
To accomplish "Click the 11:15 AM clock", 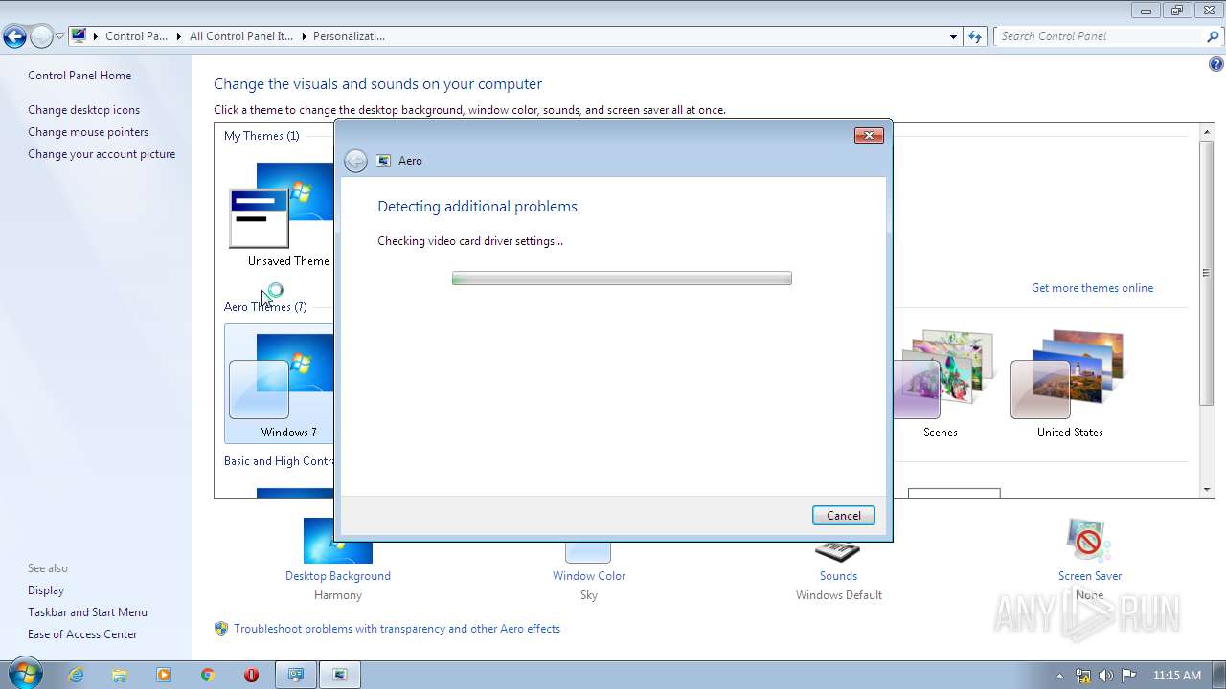I will [1177, 675].
